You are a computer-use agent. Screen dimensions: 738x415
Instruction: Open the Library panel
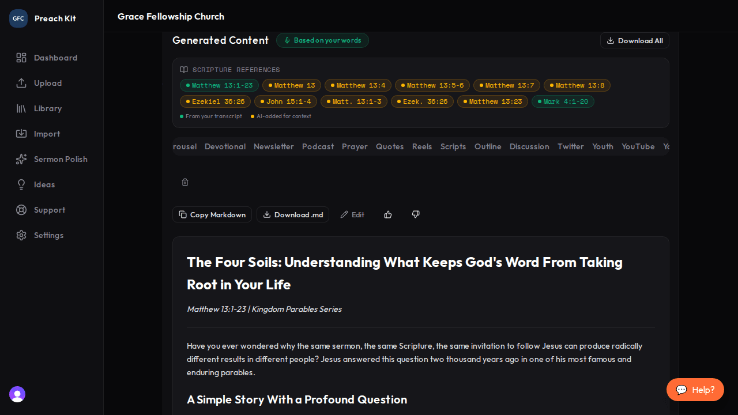46,108
